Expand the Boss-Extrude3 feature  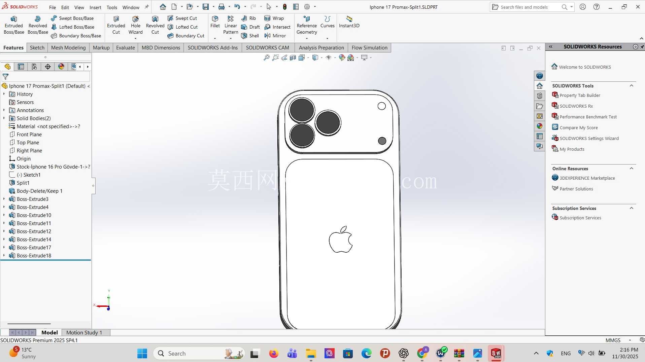click(x=4, y=199)
